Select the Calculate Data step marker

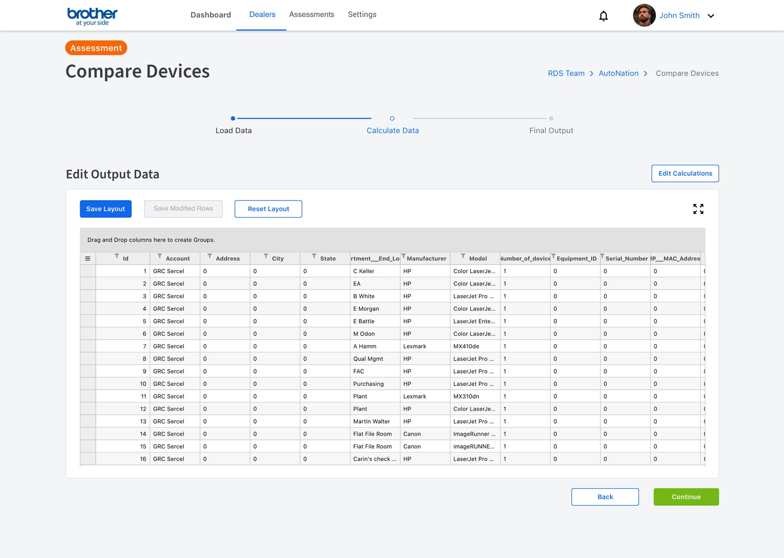tap(392, 119)
